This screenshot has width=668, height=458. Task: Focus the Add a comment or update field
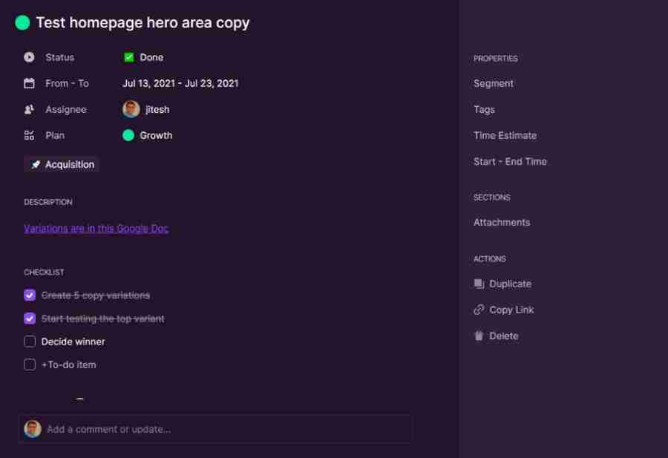215,429
